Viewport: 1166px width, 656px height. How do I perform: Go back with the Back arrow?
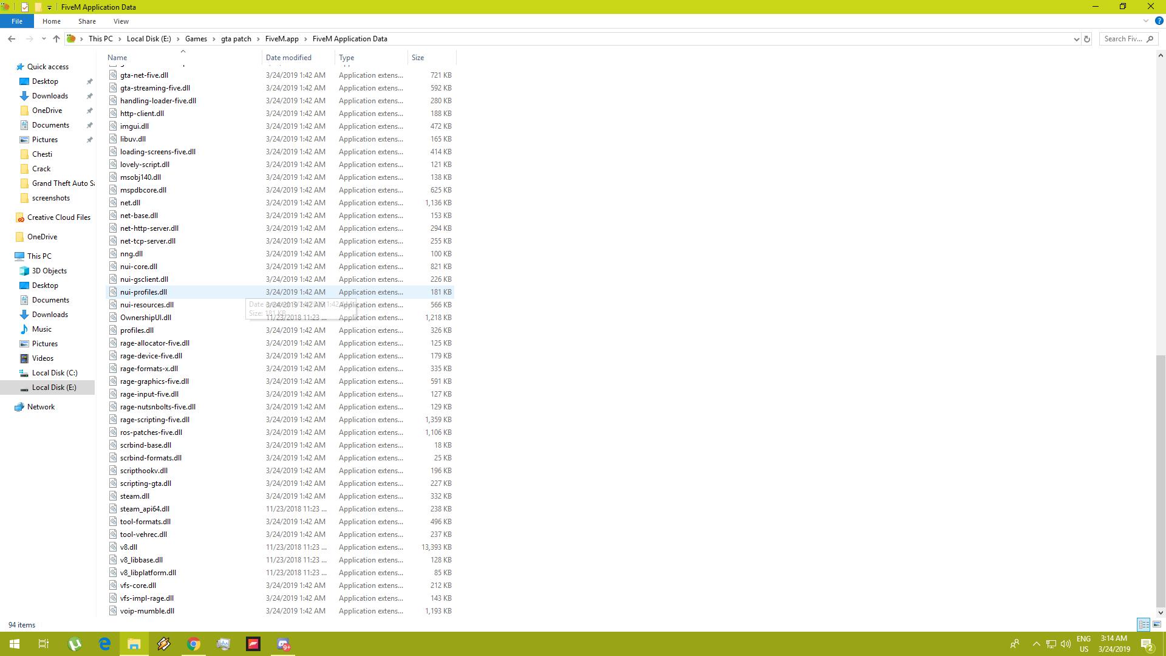12,39
